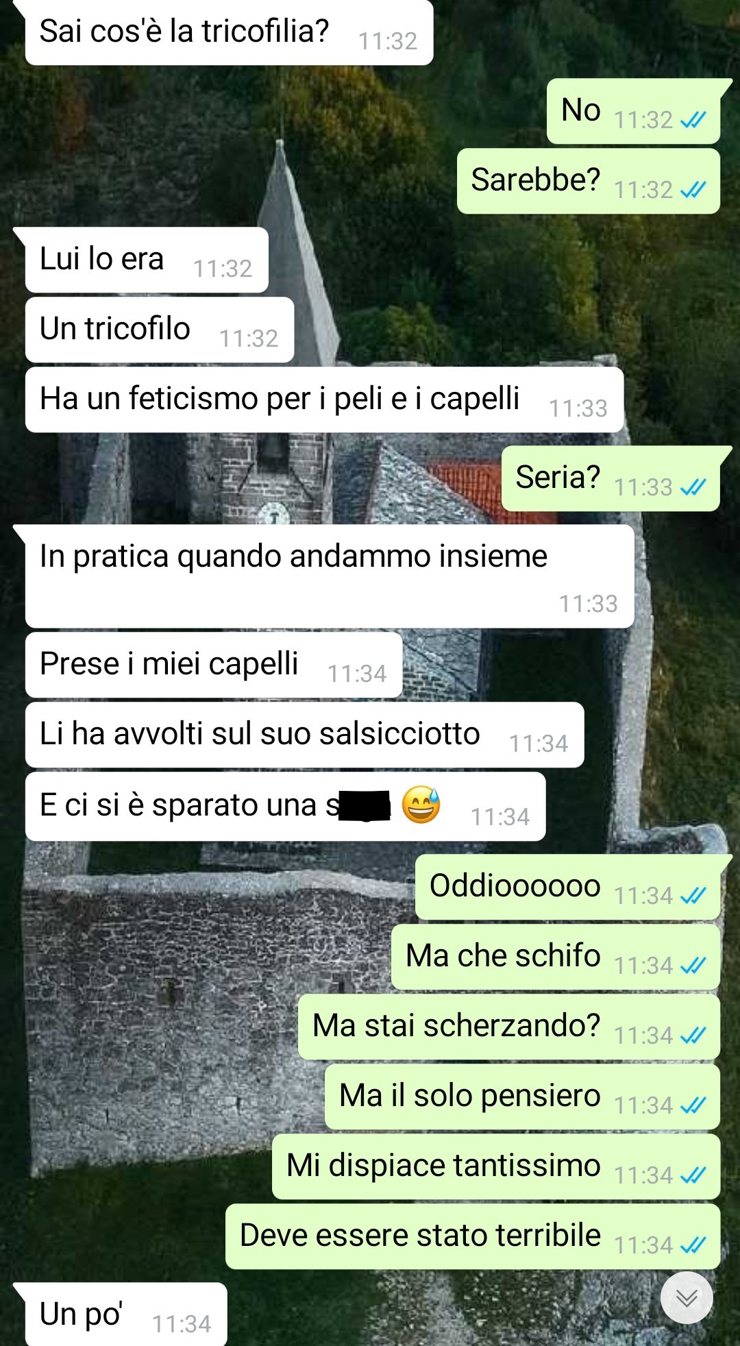The width and height of the screenshot is (740, 1346).
Task: Select the "Prese i miei capelli" message
Action: click(214, 665)
